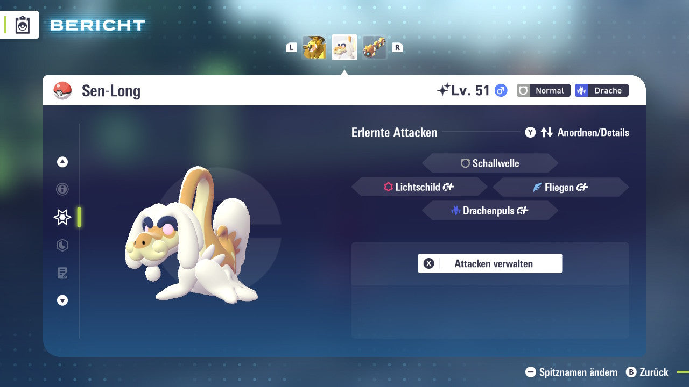
Task: Select the moves star sidebar icon
Action: click(x=62, y=217)
